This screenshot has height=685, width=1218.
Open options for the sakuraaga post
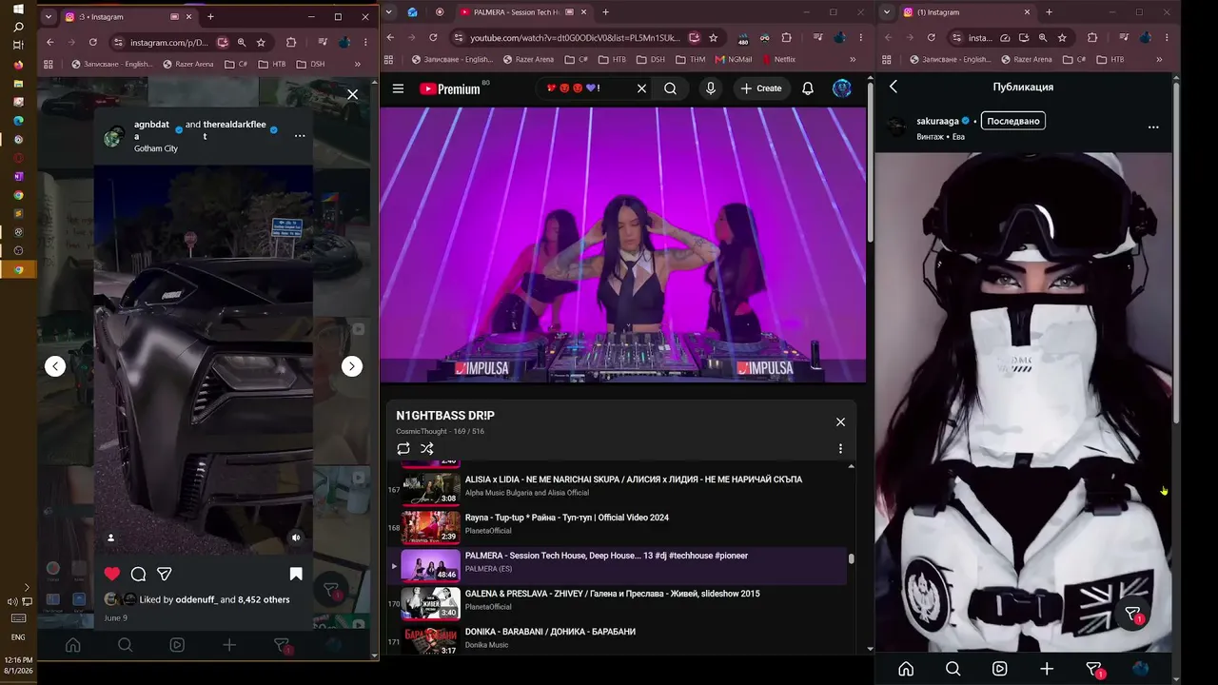coord(1153,127)
